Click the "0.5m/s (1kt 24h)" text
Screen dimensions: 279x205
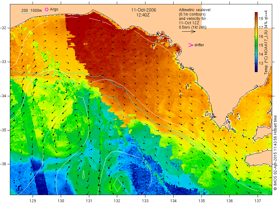(x=193, y=27)
